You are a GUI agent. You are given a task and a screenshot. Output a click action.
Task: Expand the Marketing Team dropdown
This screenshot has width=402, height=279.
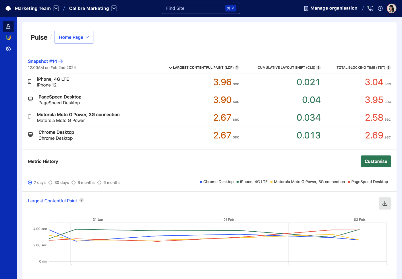[56, 8]
